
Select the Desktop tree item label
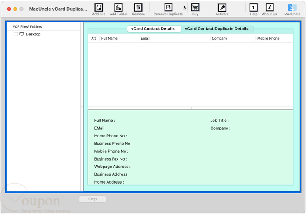point(33,34)
